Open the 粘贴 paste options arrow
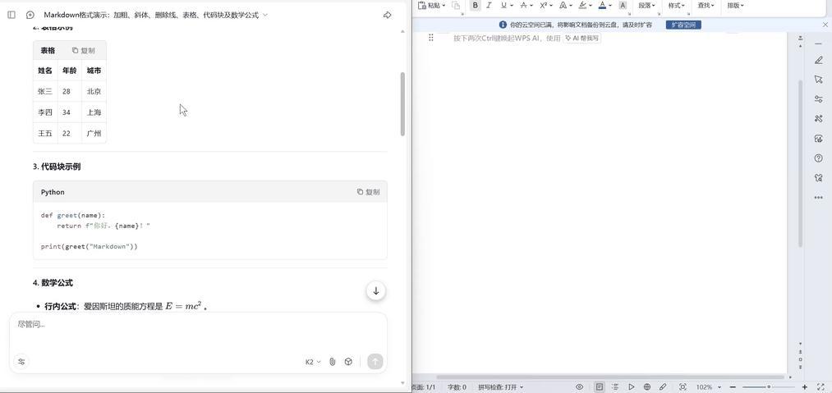The width and height of the screenshot is (832, 393). [x=444, y=5]
